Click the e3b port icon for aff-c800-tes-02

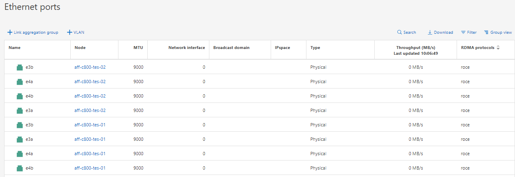[x=19, y=67]
